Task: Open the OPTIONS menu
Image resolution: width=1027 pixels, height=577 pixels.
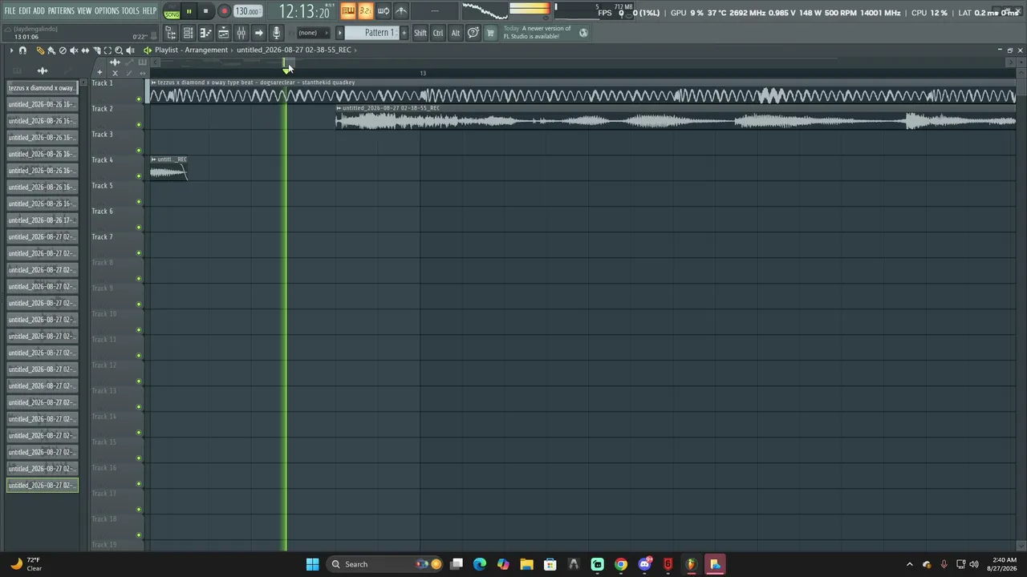Action: (x=107, y=10)
